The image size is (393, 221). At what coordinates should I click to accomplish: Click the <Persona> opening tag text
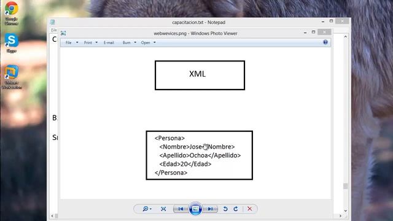coord(169,138)
